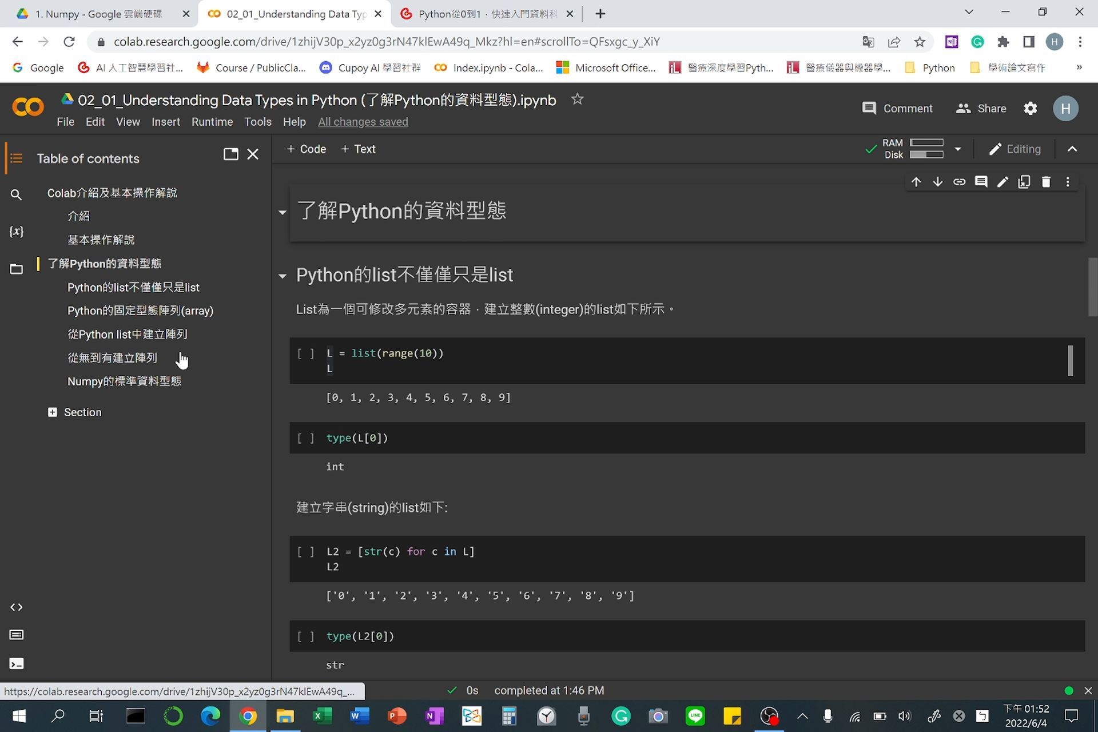The image size is (1098, 732).
Task: Add a comment to the cell
Action: [x=981, y=181]
